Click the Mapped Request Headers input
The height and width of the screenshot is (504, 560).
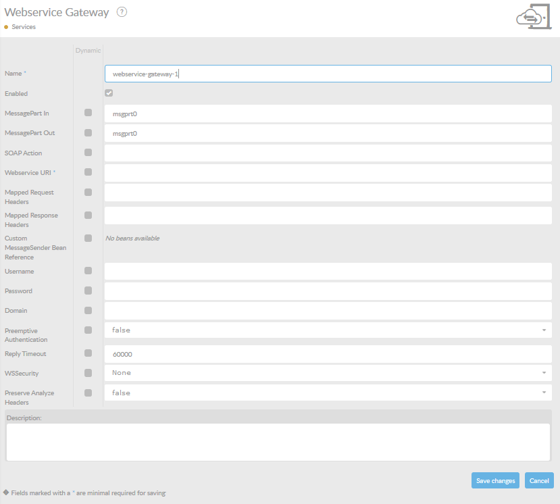coord(328,193)
